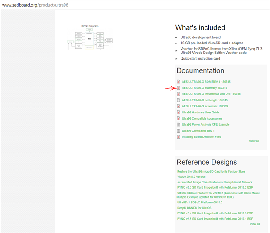Screen dimensions: 270x233
Task: Open Accelerated Image Classification via Binary Neural Network
Action: (215, 182)
